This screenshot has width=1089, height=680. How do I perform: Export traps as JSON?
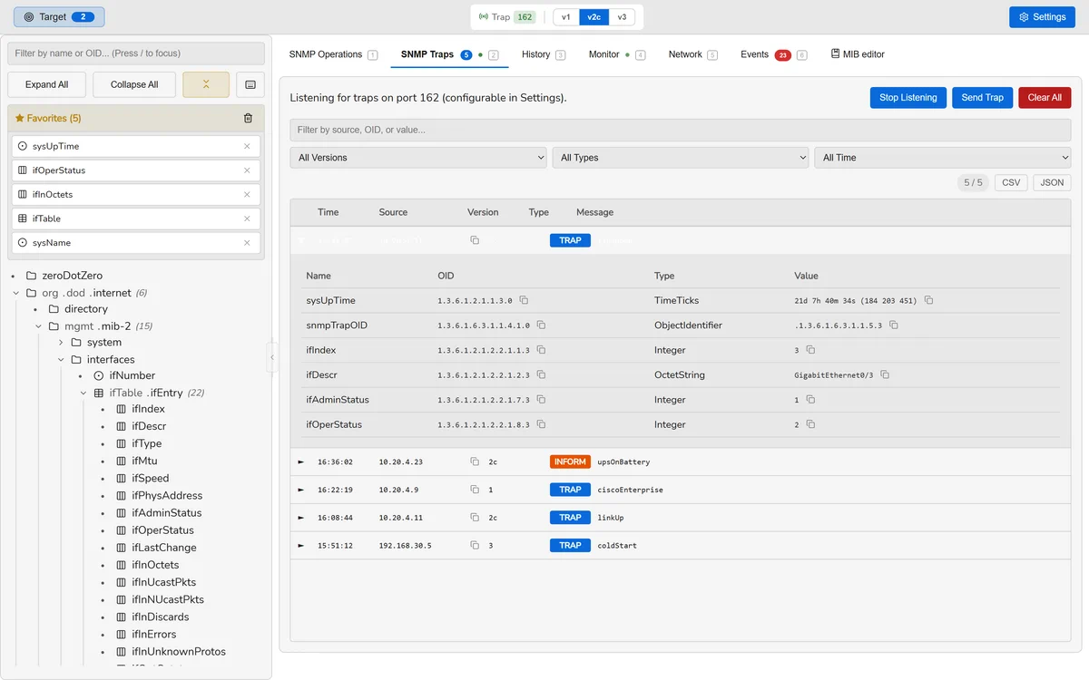point(1052,182)
